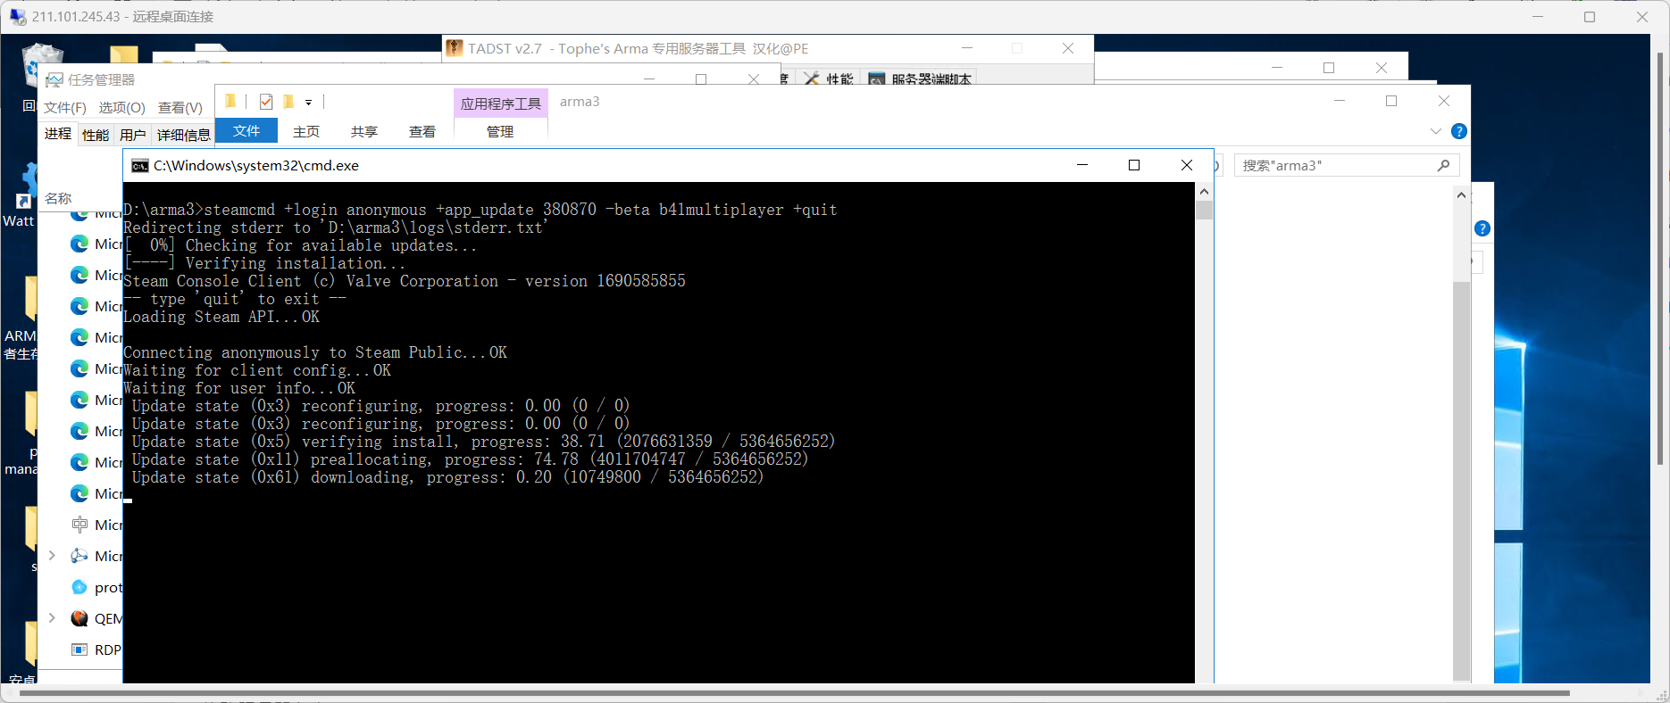Screen dimensions: 1670x703
Task: Switch to 详细信息 tab in Task Manager
Action: pyautogui.click(x=184, y=135)
